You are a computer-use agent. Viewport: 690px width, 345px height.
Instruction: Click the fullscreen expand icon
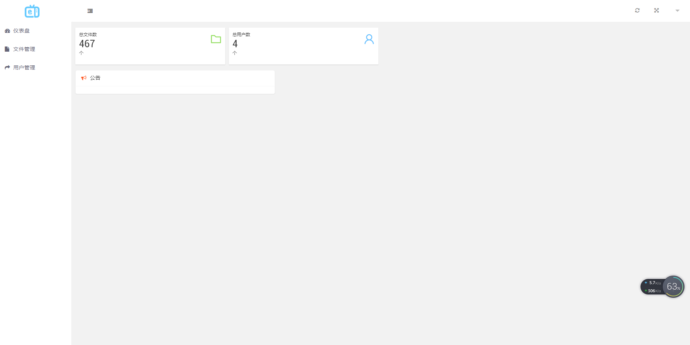coord(656,10)
